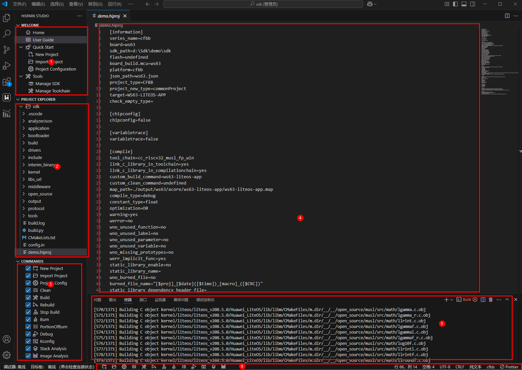Open the Manage gear in activity bar
Screen dimensions: 522x370
pos(7,355)
